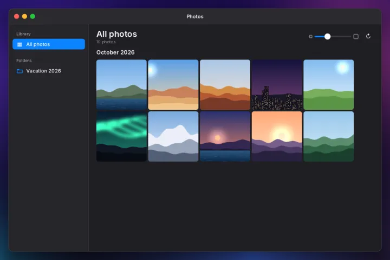Click the All photos page title
The width and height of the screenshot is (390, 260).
pos(116,34)
